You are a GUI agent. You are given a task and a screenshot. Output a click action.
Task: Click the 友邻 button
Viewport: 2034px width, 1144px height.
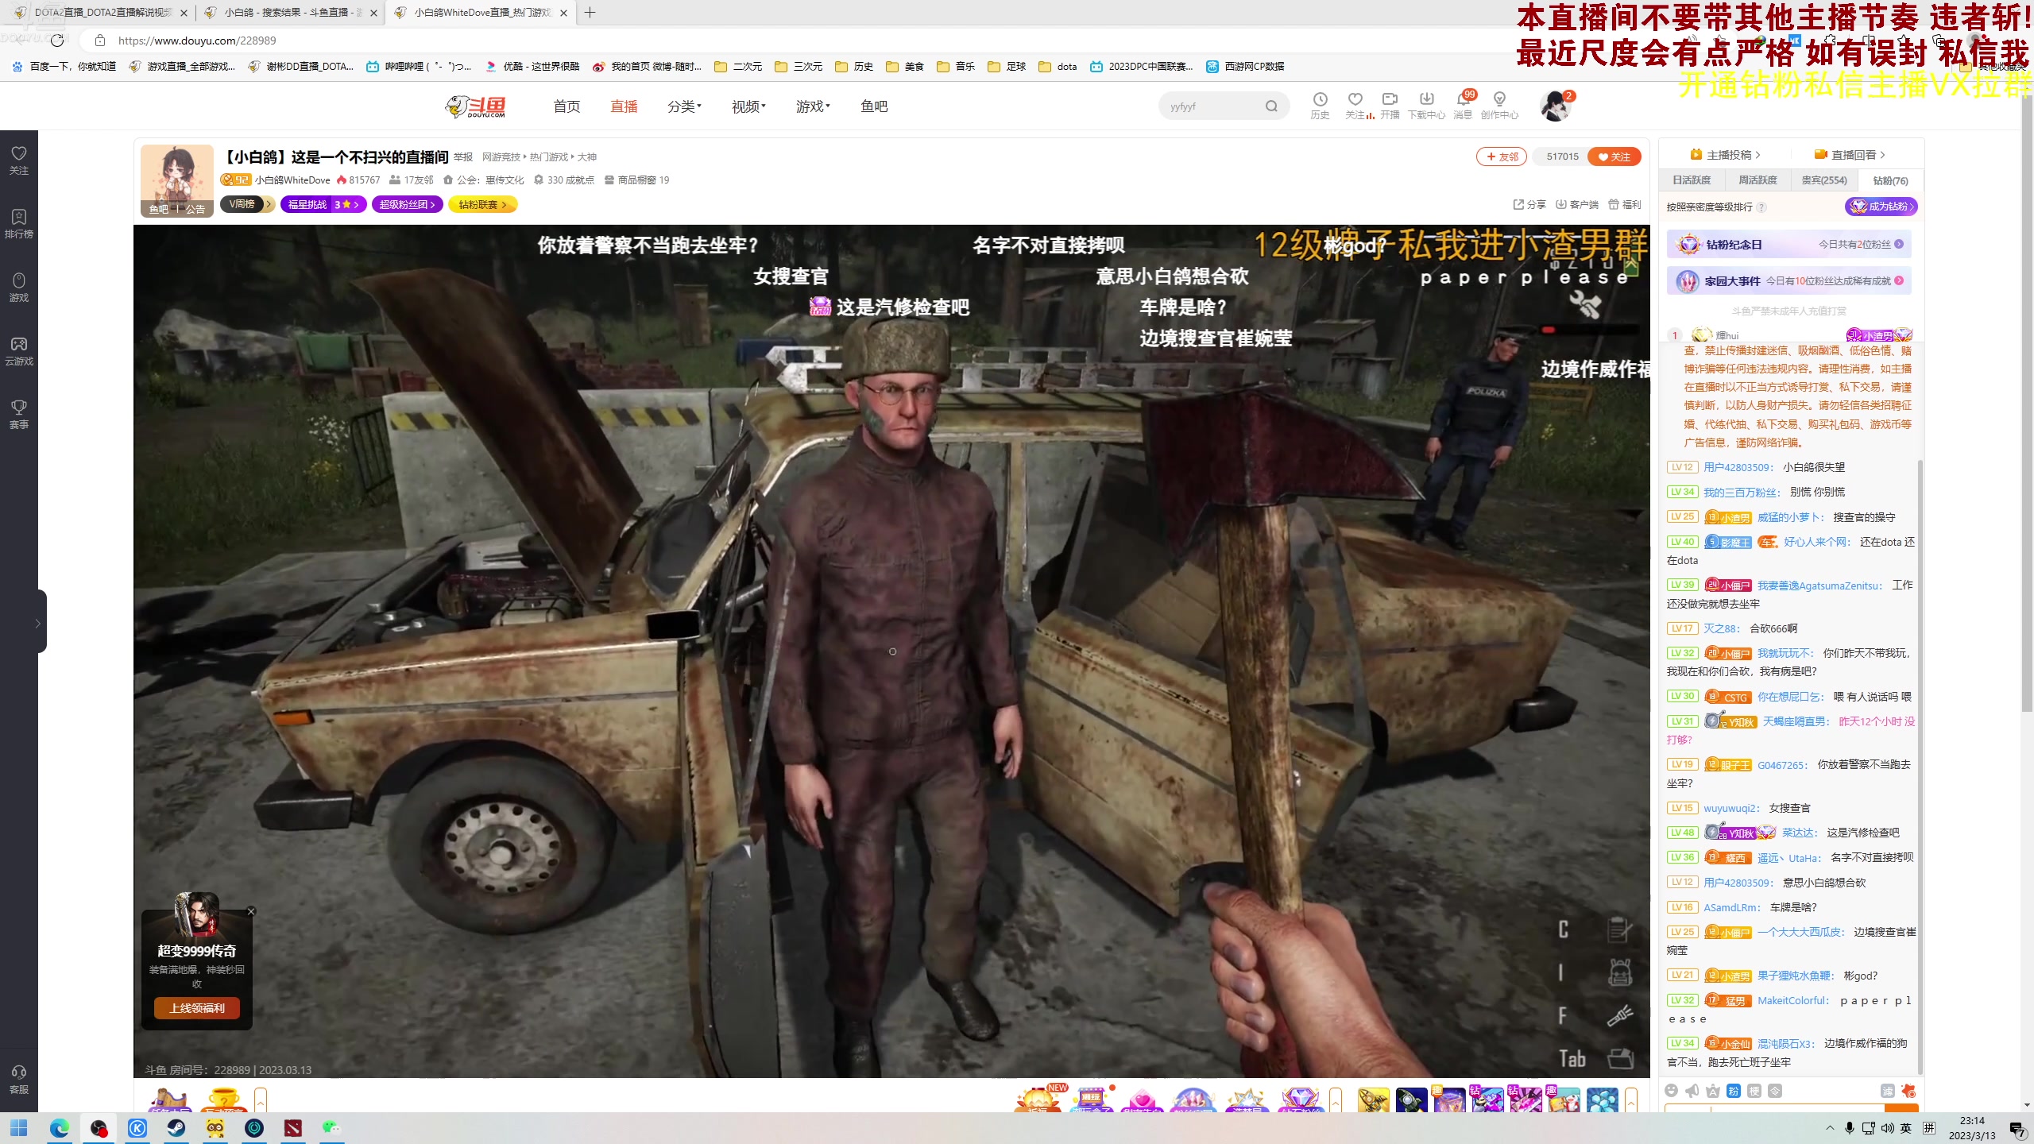click(1502, 157)
